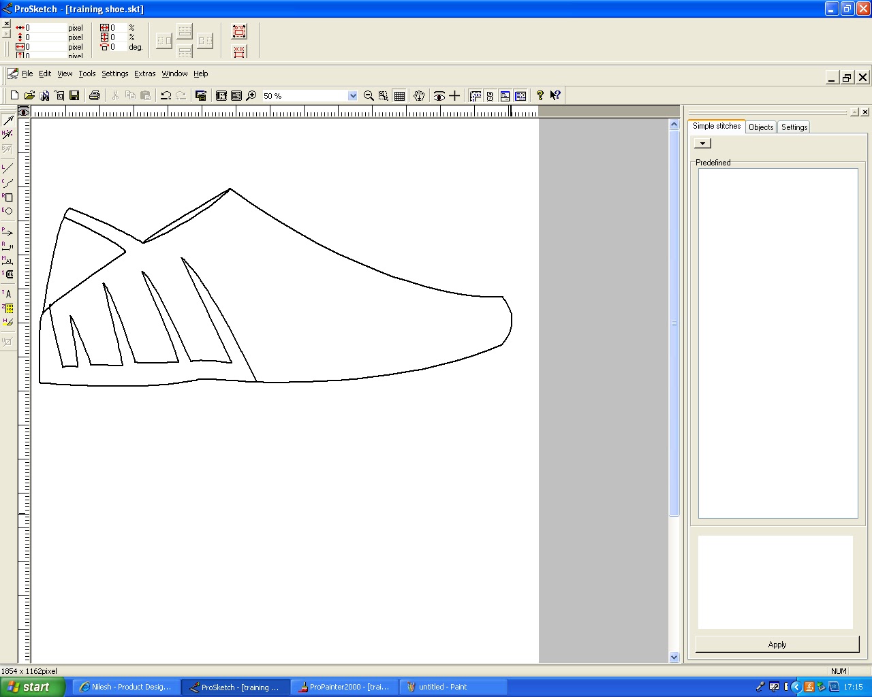This screenshot has height=697, width=872.
Task: Open the Settings menu
Action: point(114,74)
